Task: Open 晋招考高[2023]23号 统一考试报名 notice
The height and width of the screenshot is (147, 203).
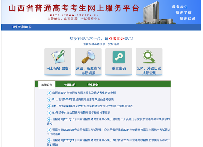Action: pos(111,130)
